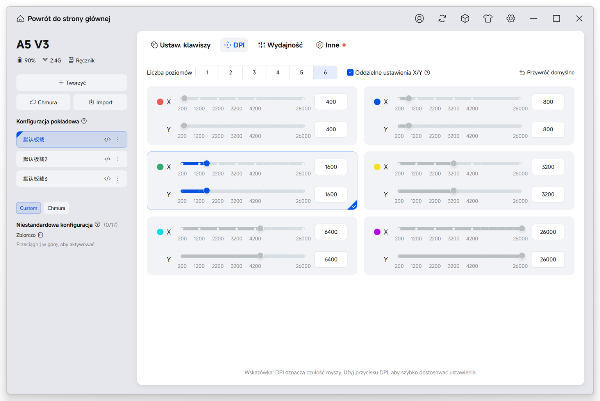Click help icon beside Konfiguracja pokładowa
Viewport: 600px width, 401px height.
click(x=84, y=121)
